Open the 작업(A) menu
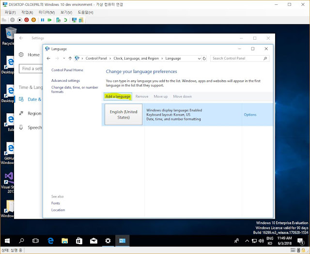The height and width of the screenshot is (254, 310). (x=27, y=13)
